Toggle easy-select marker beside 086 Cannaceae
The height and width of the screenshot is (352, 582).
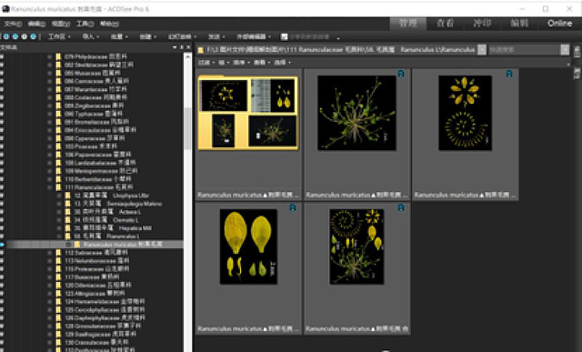(x=2, y=81)
